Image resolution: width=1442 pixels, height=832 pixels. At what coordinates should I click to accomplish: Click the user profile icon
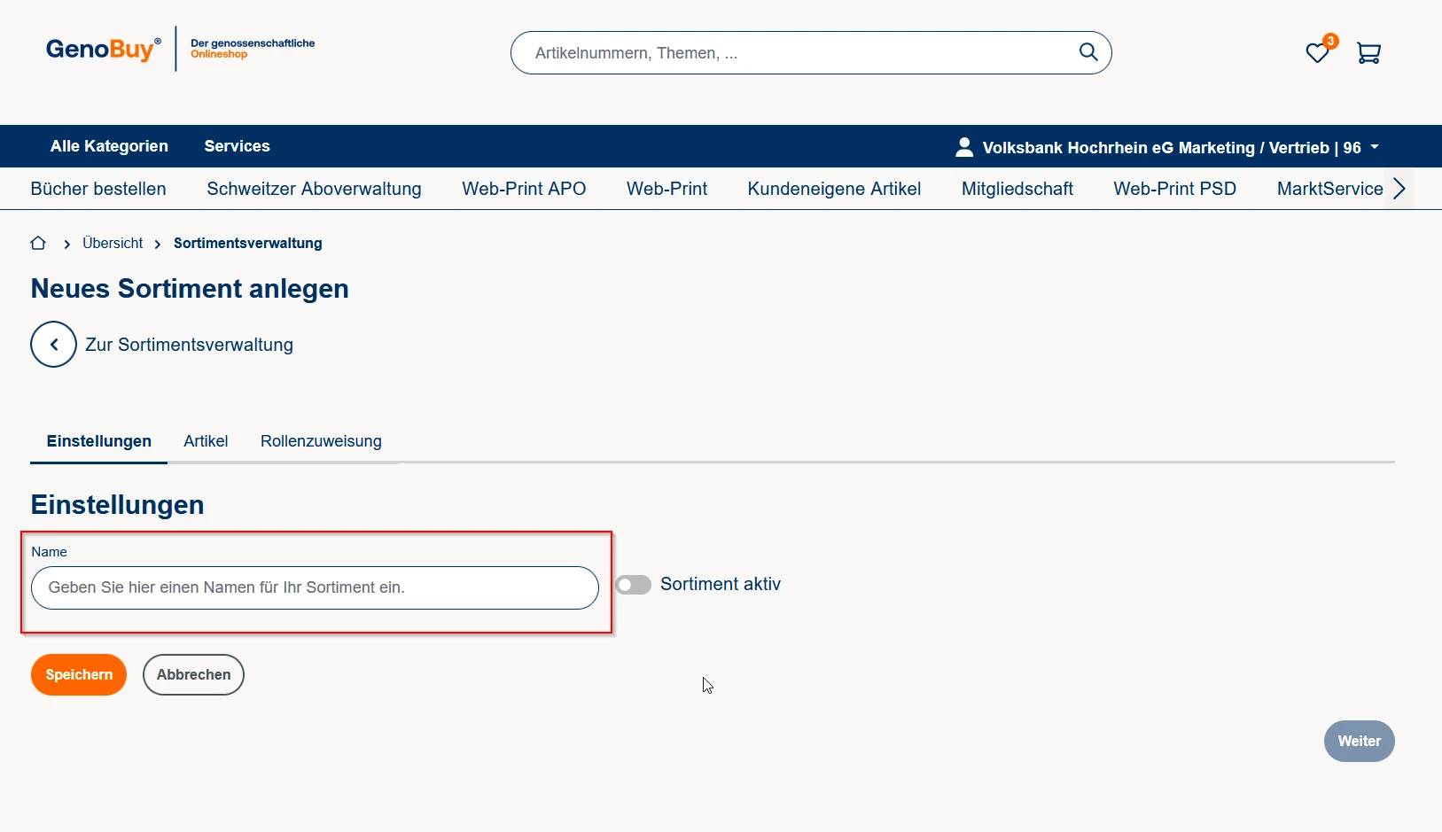click(x=964, y=147)
